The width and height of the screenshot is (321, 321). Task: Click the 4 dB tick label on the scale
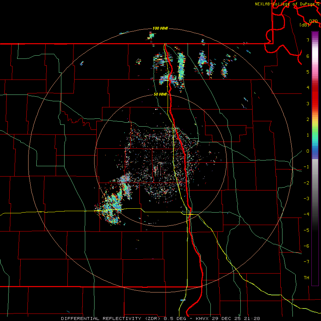point(308,88)
